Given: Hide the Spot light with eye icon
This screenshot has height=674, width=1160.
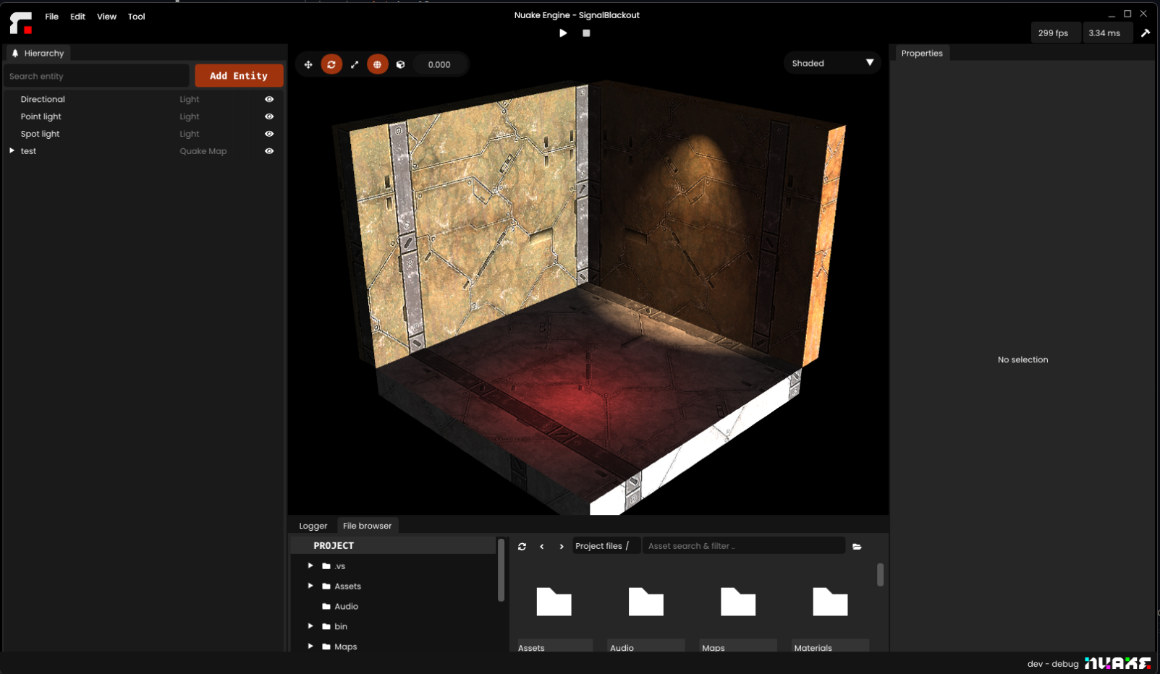Looking at the screenshot, I should (x=269, y=134).
